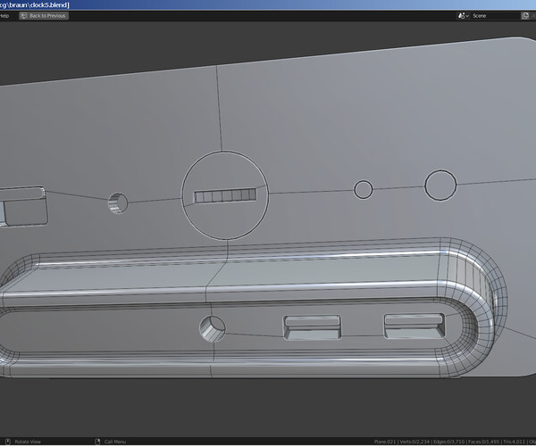Select the larger engraved circle on the right
The image size is (536, 446).
(440, 186)
